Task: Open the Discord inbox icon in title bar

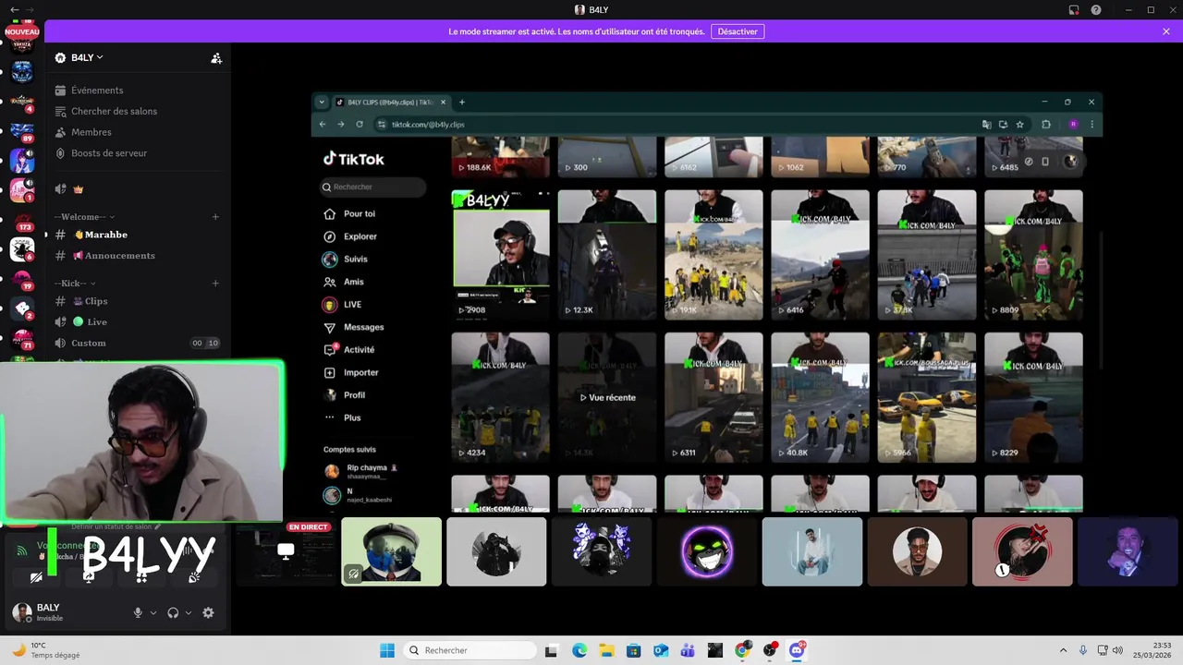Action: tap(1074, 10)
